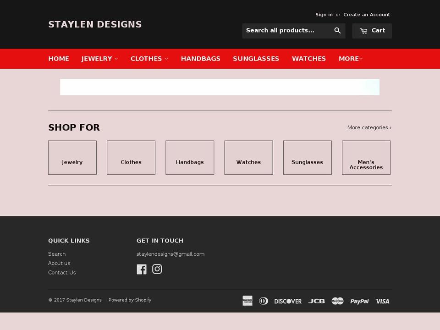Open Watches in navigation bar
Viewport: 440px width, 330px height.
coord(308,59)
